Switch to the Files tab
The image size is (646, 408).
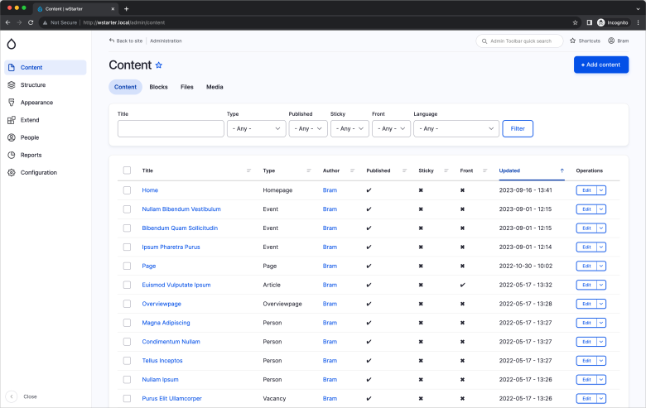tap(187, 87)
